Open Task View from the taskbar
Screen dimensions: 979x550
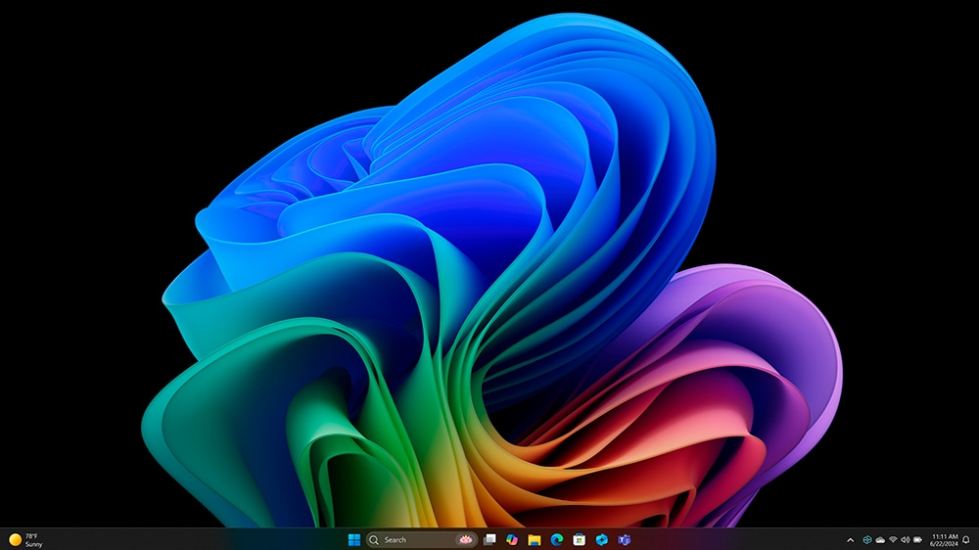pyautogui.click(x=489, y=539)
